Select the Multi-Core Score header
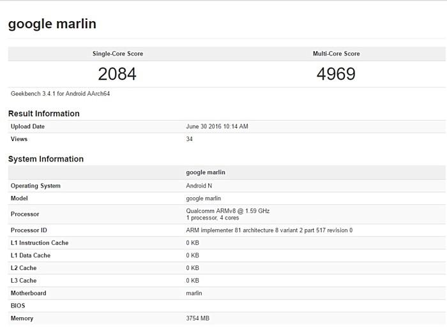 pos(337,54)
